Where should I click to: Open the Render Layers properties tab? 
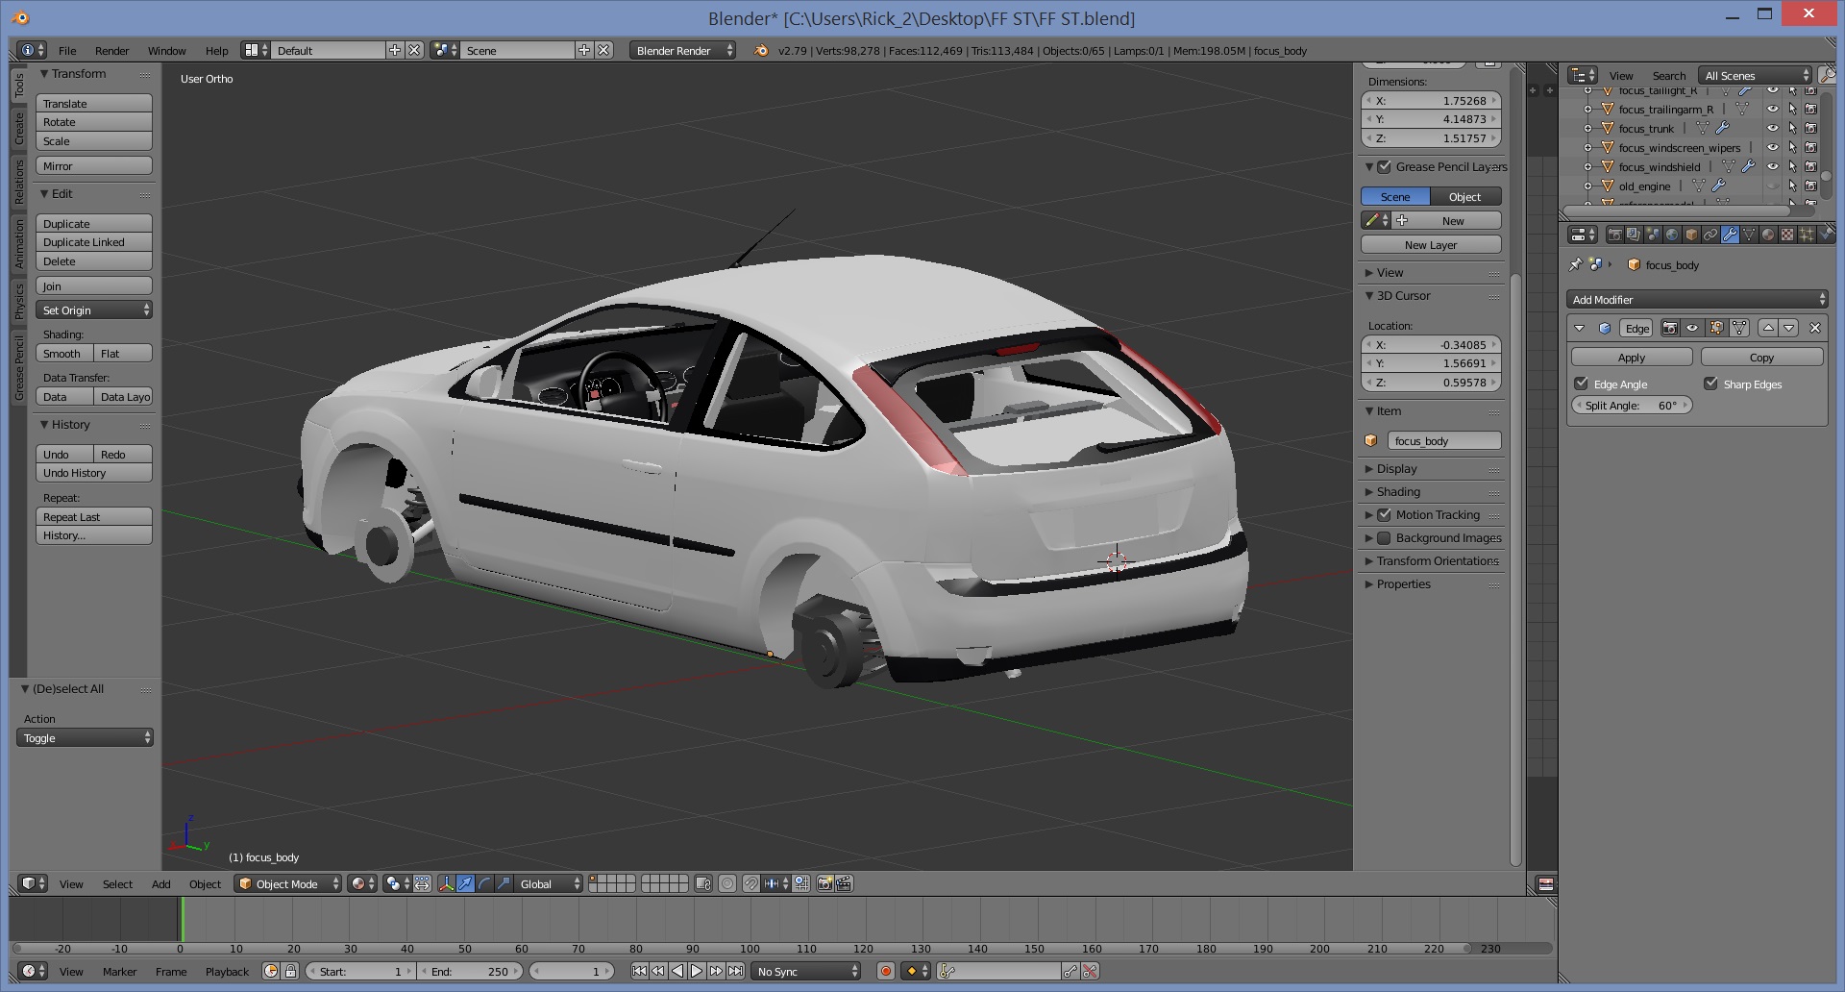point(1634,235)
